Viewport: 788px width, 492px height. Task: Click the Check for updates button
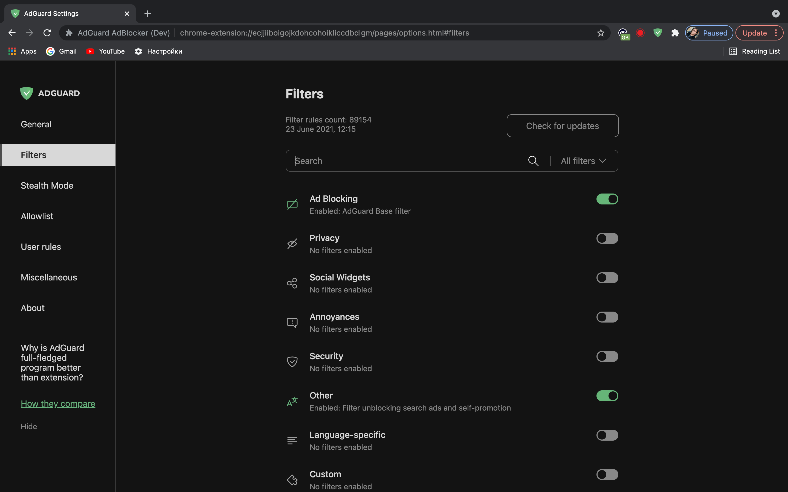[562, 125]
